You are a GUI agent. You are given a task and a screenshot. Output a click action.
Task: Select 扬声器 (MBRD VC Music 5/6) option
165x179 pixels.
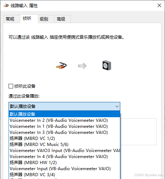pos(65,145)
